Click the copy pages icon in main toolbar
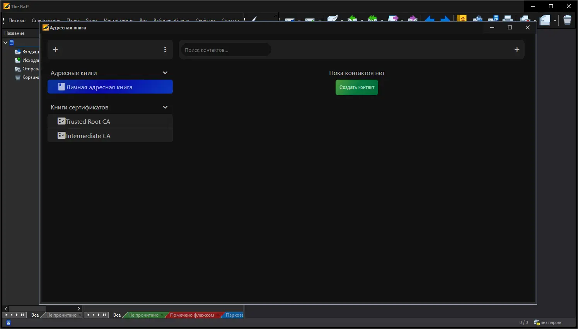 [x=545, y=20]
